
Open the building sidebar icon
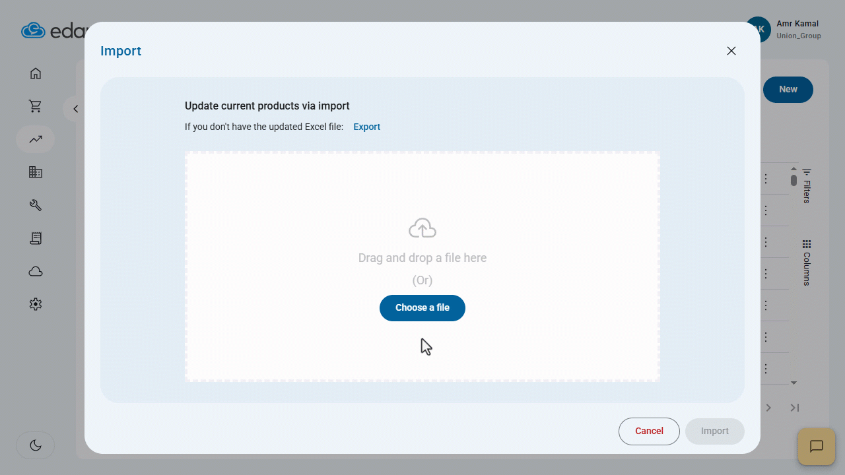point(36,172)
